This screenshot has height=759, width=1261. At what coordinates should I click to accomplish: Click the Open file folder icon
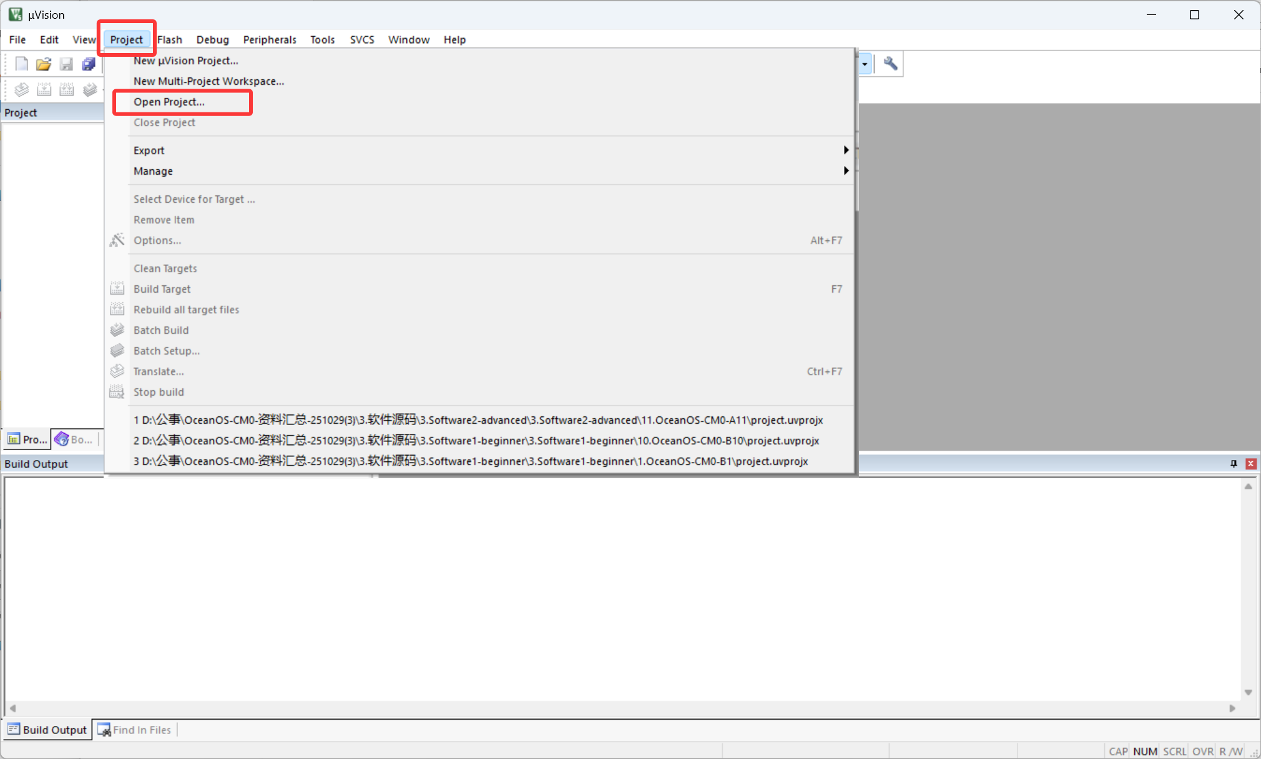(44, 64)
